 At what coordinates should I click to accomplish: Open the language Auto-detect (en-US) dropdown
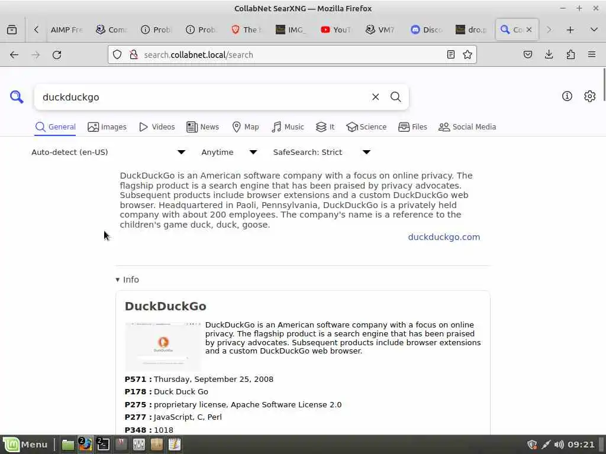[108, 152]
